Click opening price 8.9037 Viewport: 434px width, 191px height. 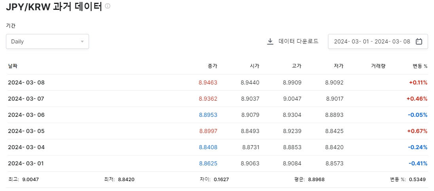pyautogui.click(x=250, y=99)
